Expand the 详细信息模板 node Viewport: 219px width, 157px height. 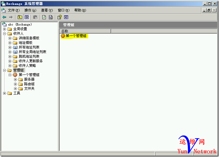click(10, 38)
